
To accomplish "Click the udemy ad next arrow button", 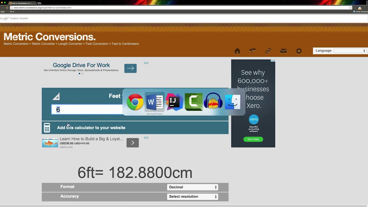I will coord(133,143).
